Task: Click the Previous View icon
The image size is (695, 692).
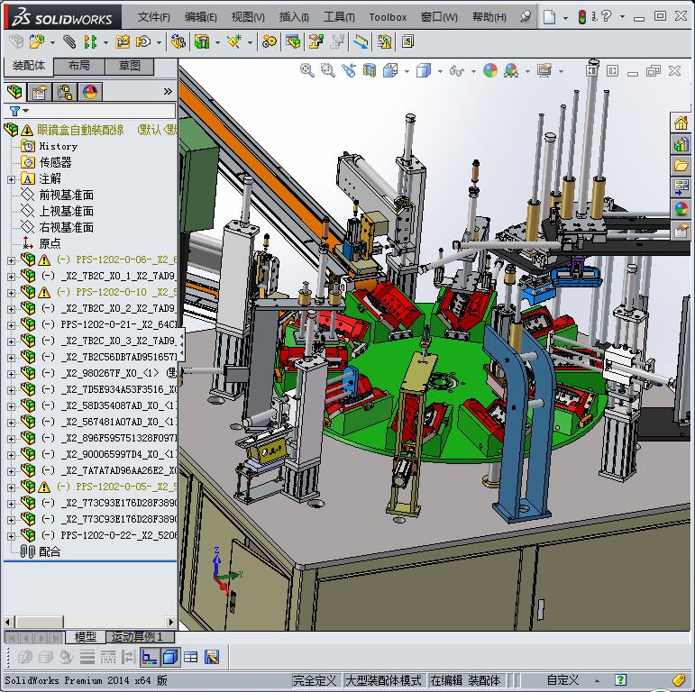Action: 349,70
